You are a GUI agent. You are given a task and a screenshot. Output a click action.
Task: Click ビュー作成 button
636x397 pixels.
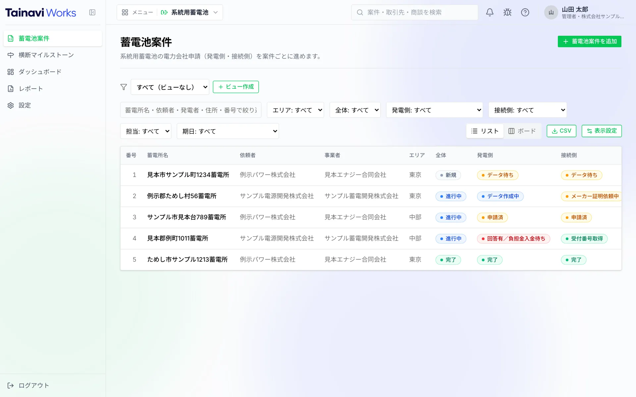point(236,87)
